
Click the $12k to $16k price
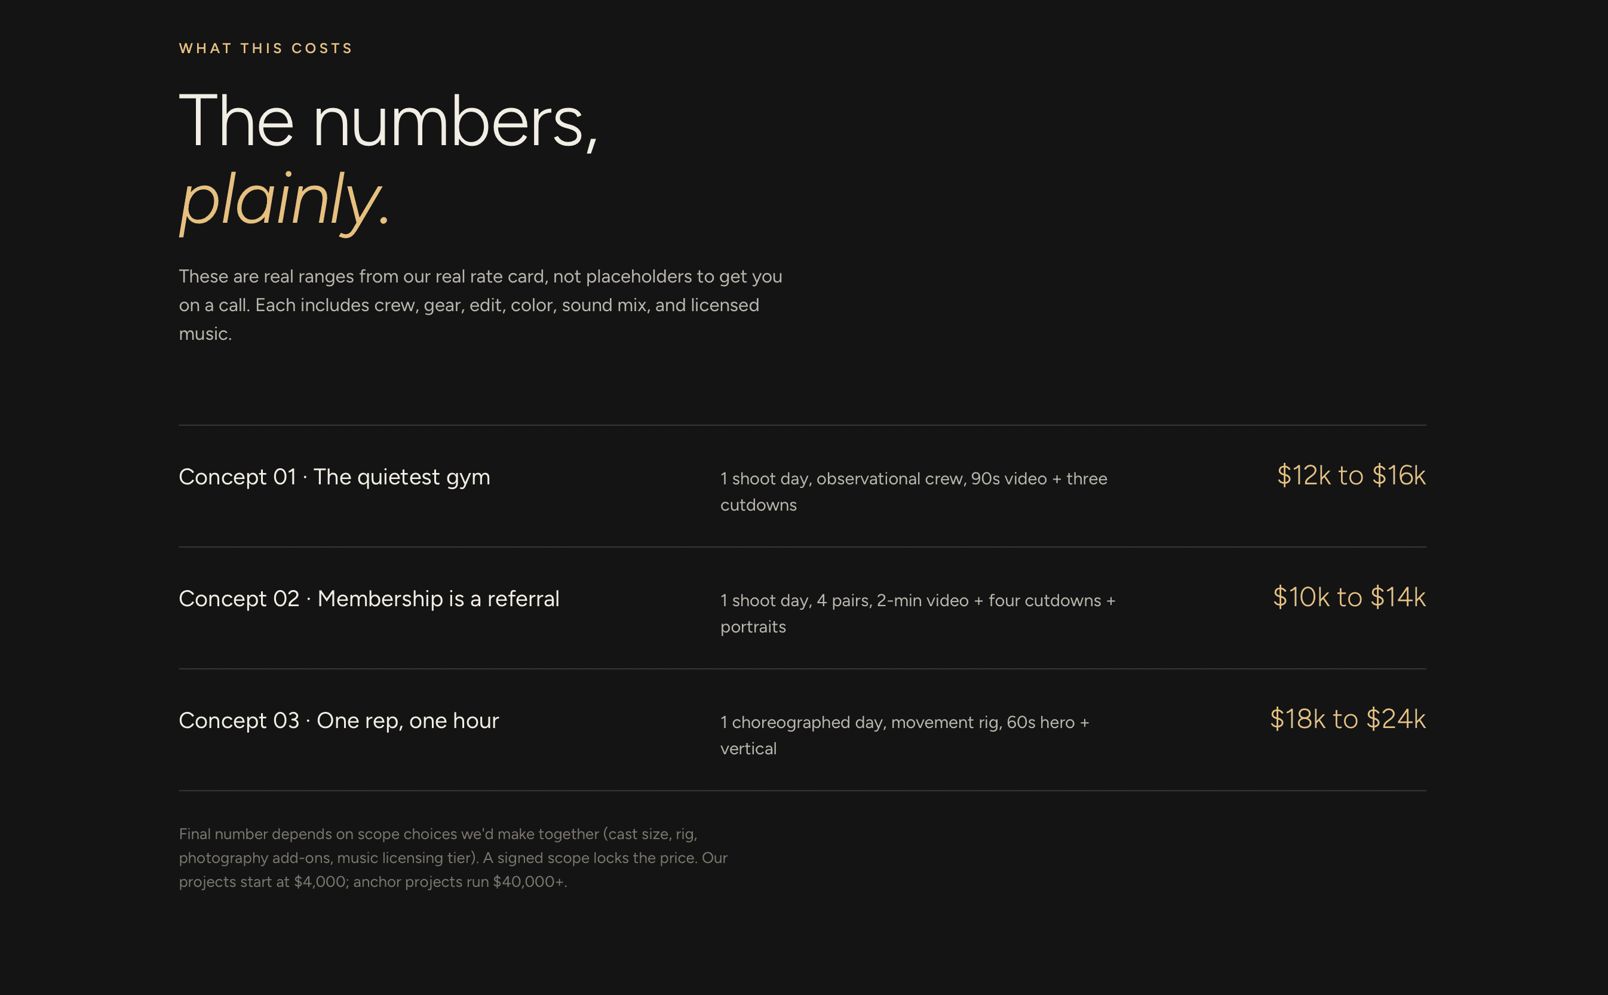(x=1351, y=475)
